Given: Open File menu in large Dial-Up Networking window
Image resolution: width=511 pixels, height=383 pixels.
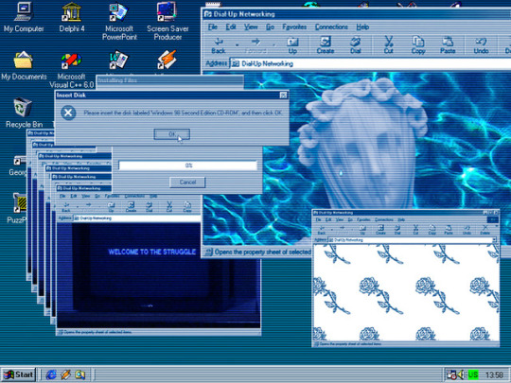Looking at the screenshot, I should [x=213, y=27].
